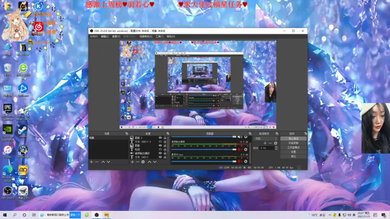Toggle visibility of the 文本 (GDI+) 2 source
Viewport: 390px width, 219px height.
tap(160, 142)
